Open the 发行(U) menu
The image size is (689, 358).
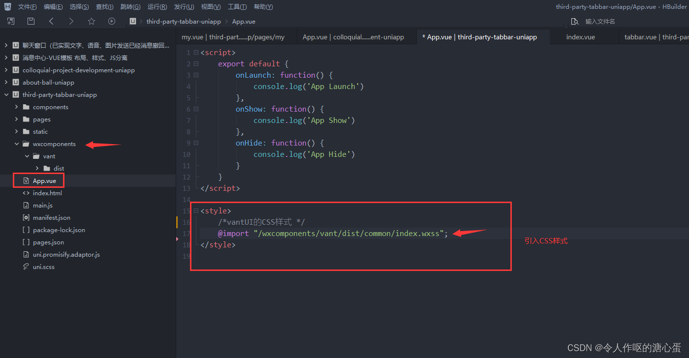pyautogui.click(x=184, y=7)
